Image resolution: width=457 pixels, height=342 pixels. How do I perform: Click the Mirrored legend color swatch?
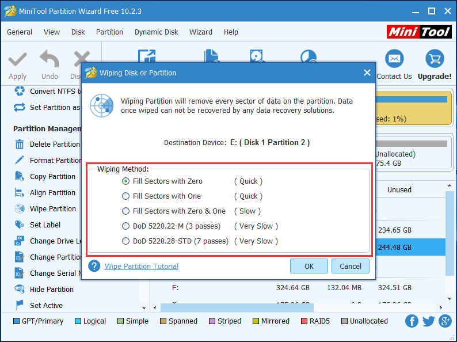coord(256,321)
